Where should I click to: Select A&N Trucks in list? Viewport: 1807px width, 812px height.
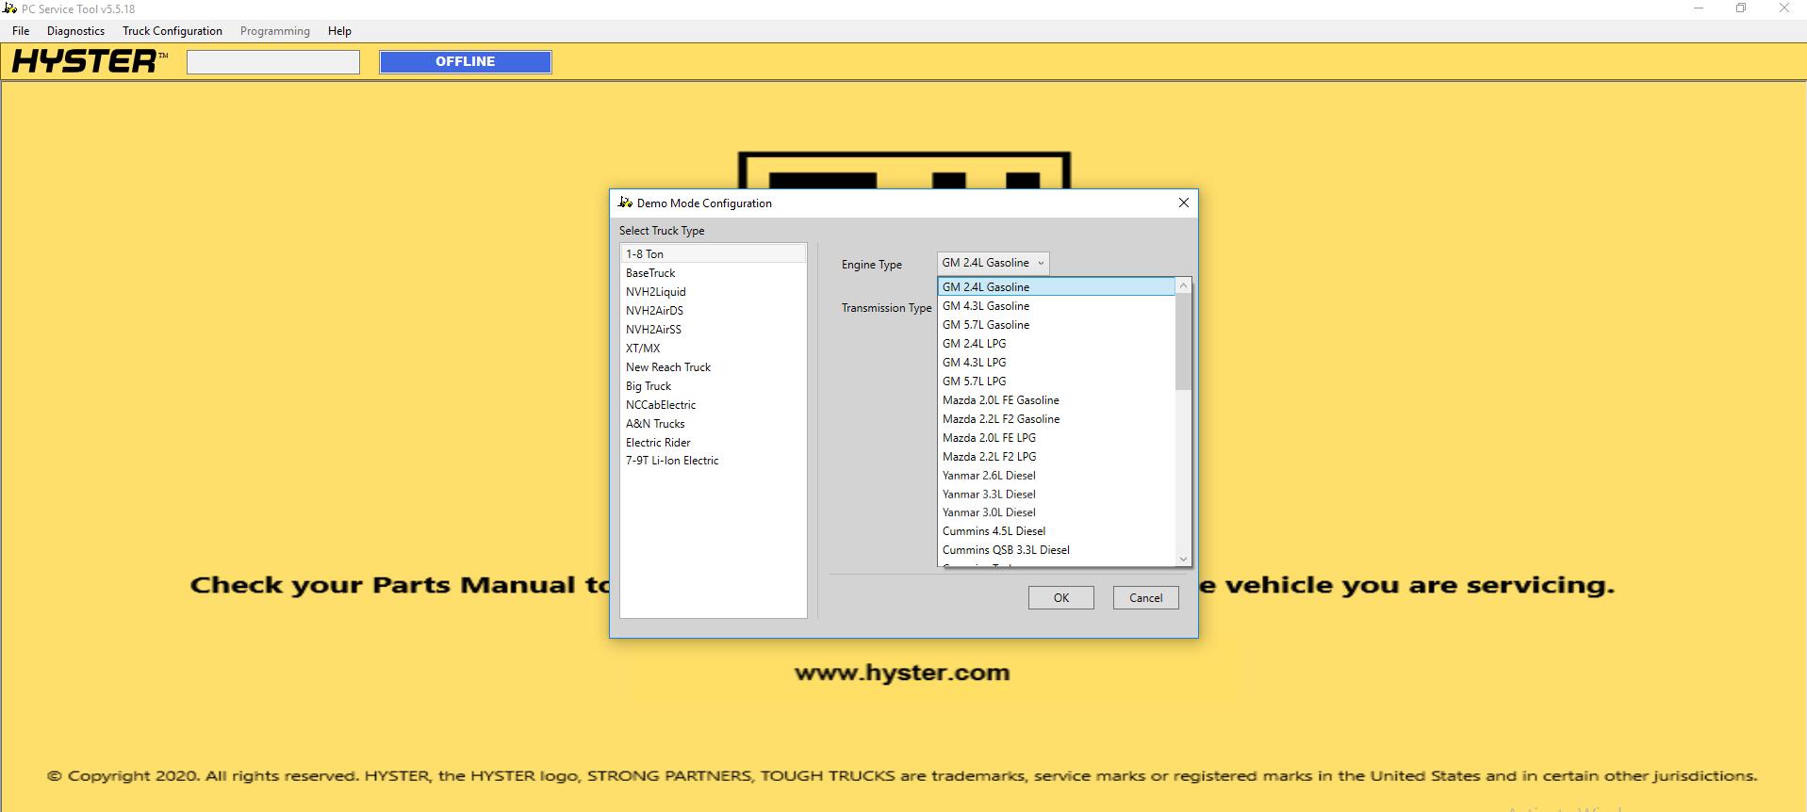(x=713, y=424)
